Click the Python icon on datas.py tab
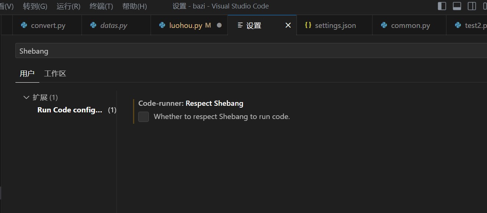The image size is (487, 213). point(94,25)
